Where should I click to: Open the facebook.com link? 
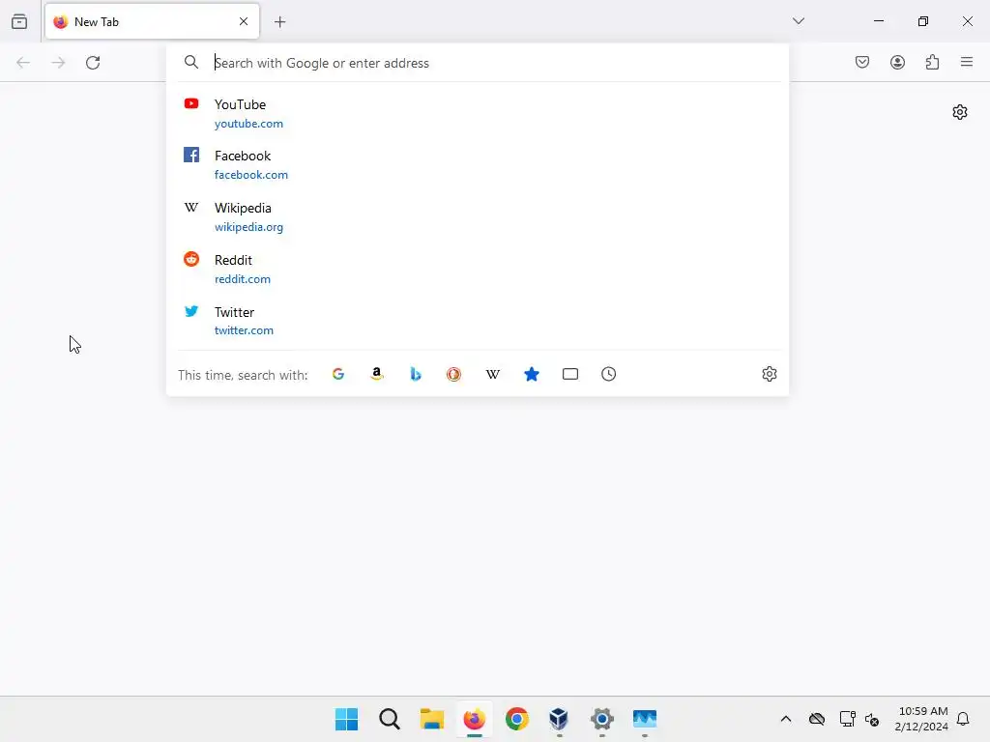click(x=251, y=175)
